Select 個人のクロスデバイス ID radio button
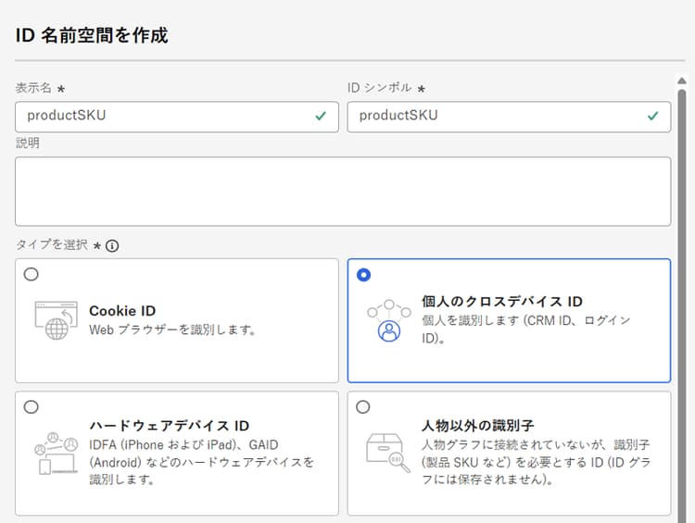 point(363,274)
